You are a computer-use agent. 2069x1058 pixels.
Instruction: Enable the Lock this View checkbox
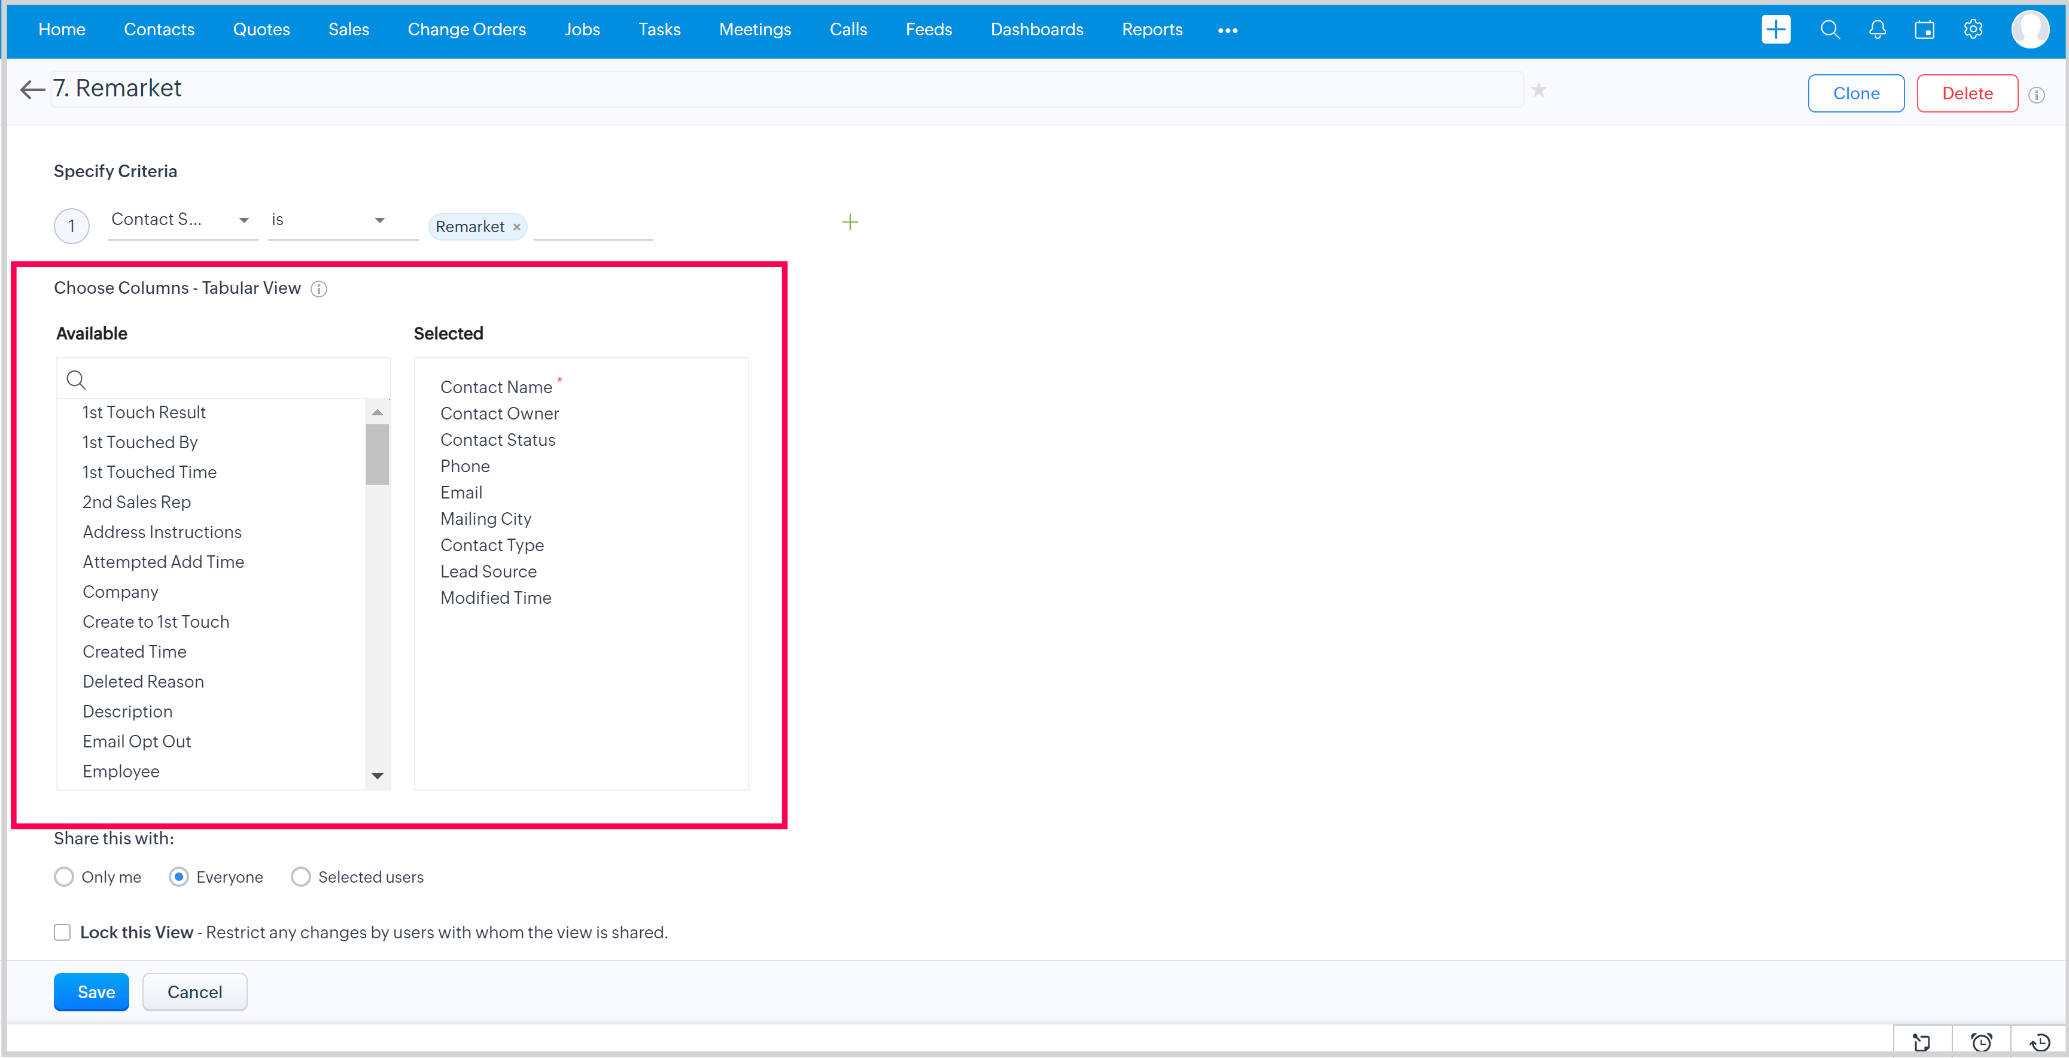[x=63, y=932]
